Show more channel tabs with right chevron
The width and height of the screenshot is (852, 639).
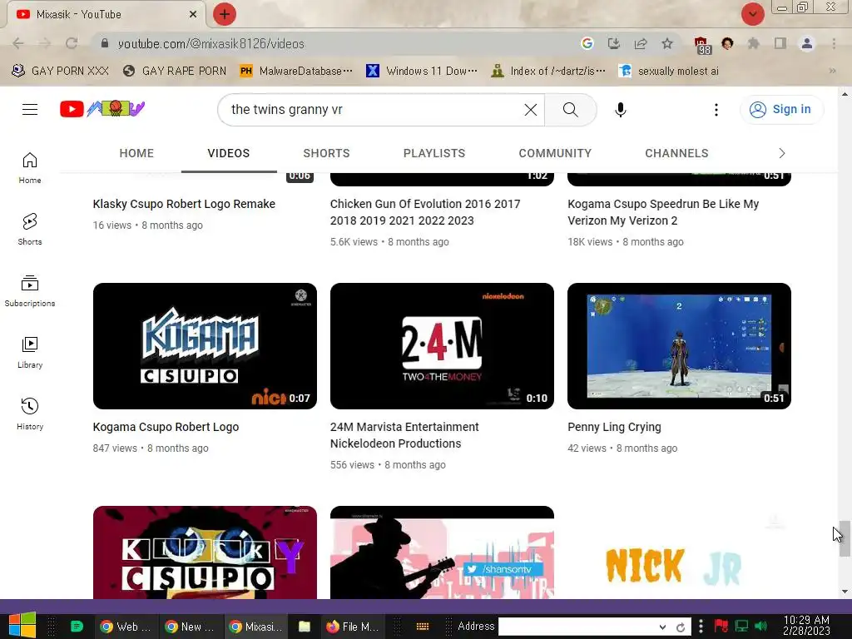coord(782,153)
